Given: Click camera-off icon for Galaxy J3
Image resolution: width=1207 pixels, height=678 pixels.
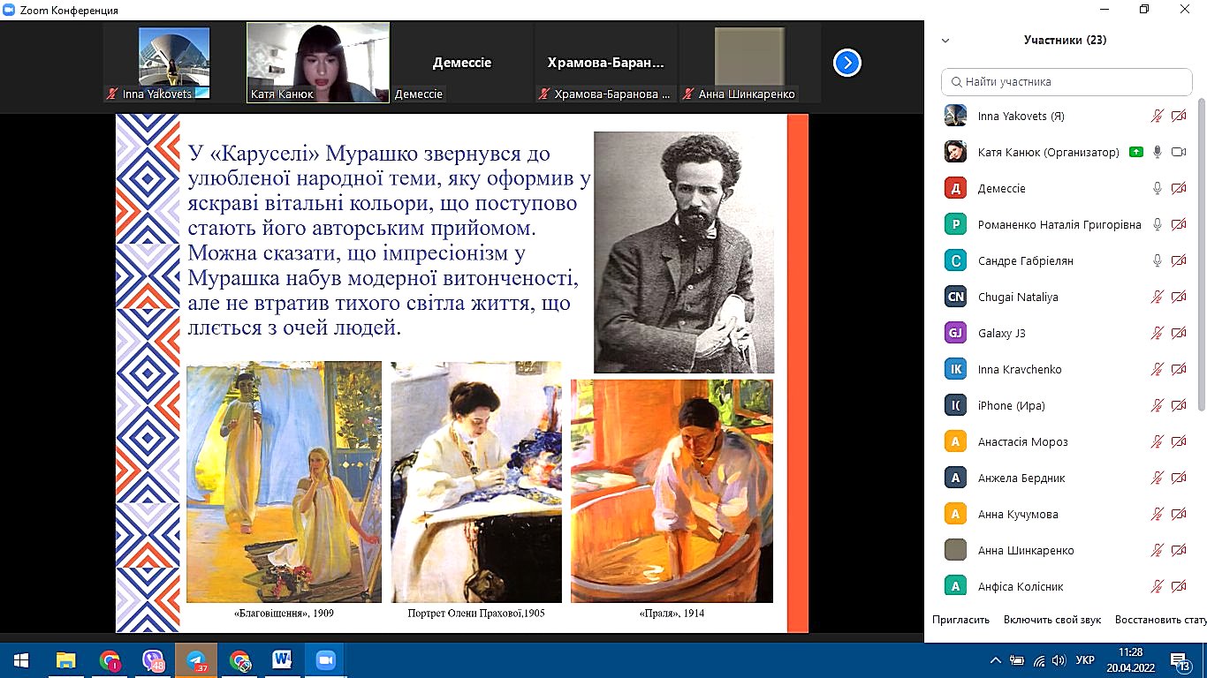Looking at the screenshot, I should pos(1179,333).
